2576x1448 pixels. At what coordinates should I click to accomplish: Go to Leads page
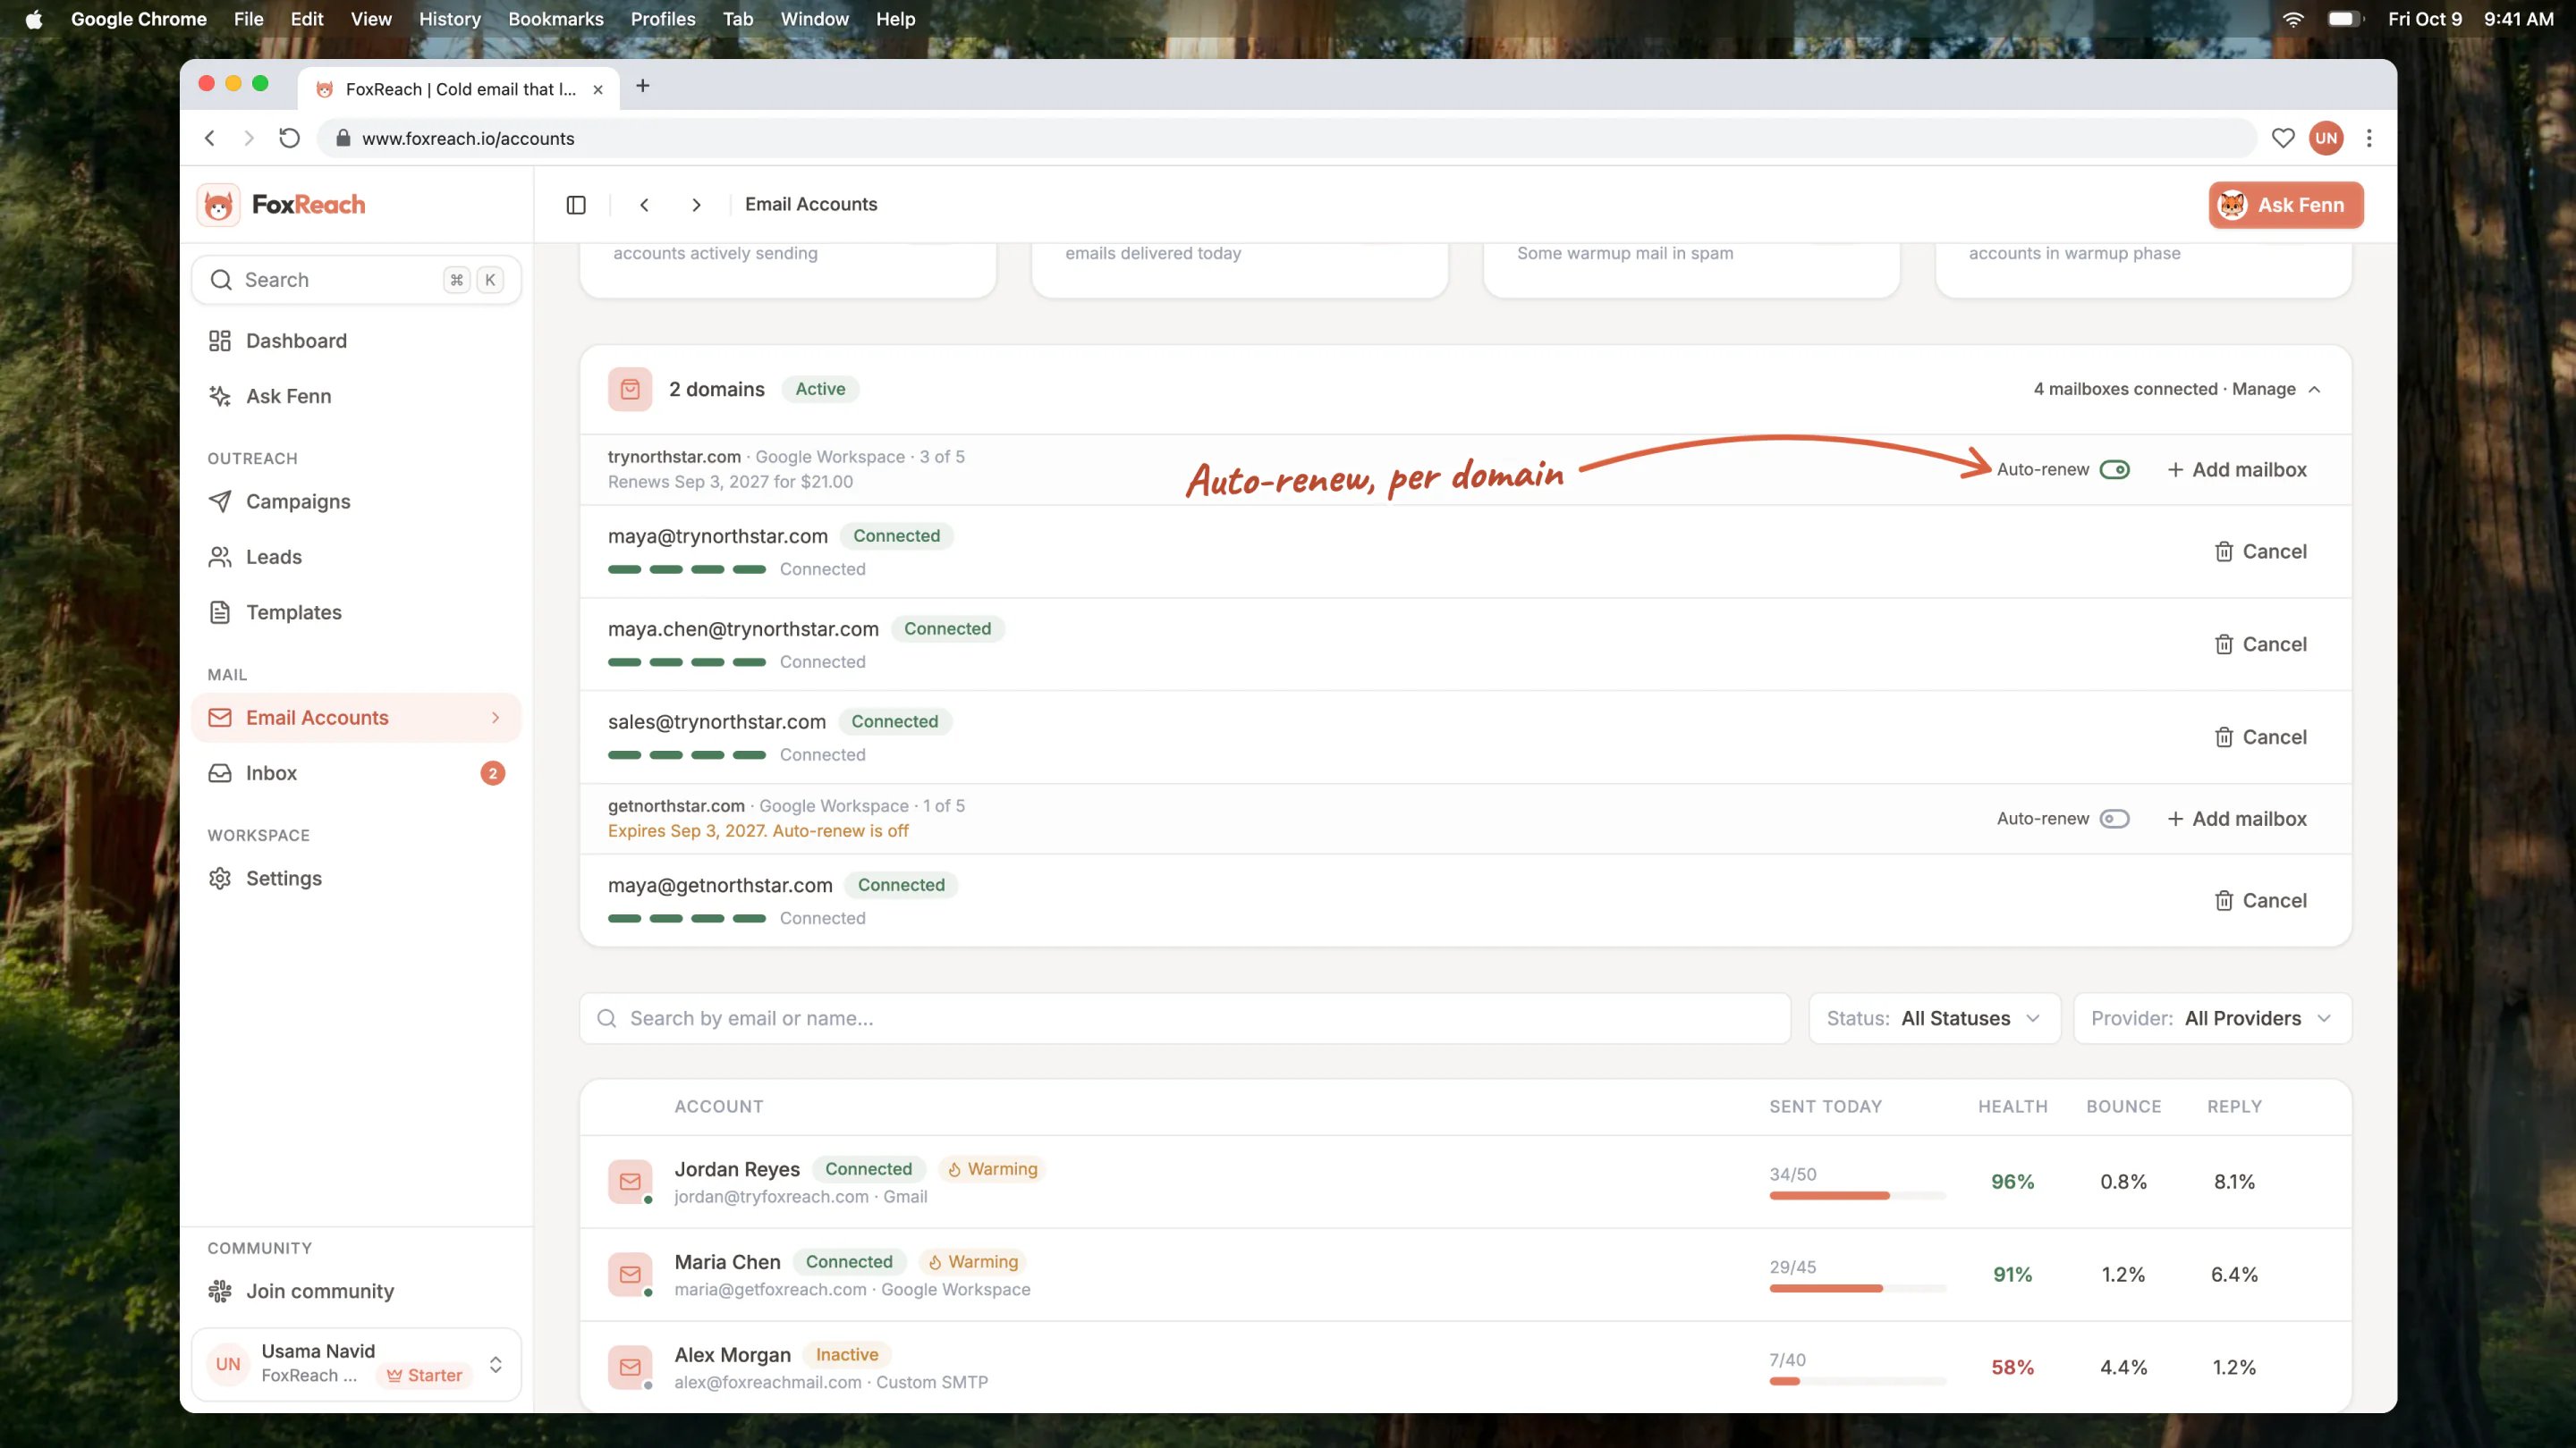click(356, 557)
